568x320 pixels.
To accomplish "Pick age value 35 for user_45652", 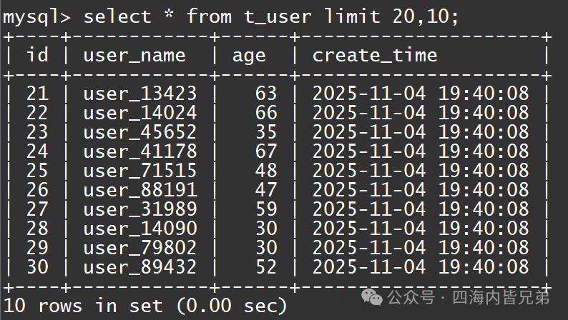I will pyautogui.click(x=266, y=132).
